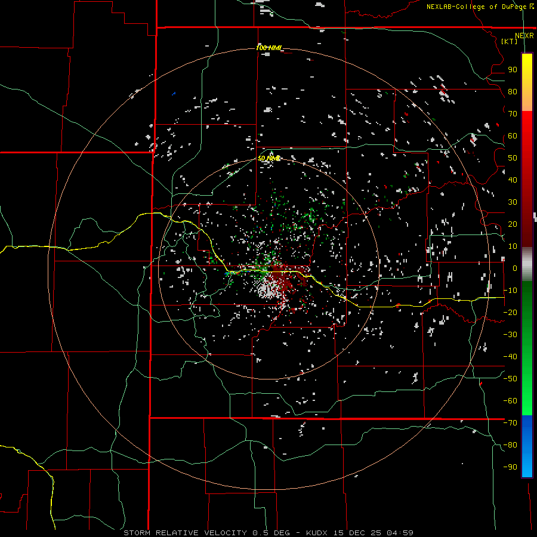537x537 pixels.
Task: Click the -50 scale value
Action: point(510,379)
